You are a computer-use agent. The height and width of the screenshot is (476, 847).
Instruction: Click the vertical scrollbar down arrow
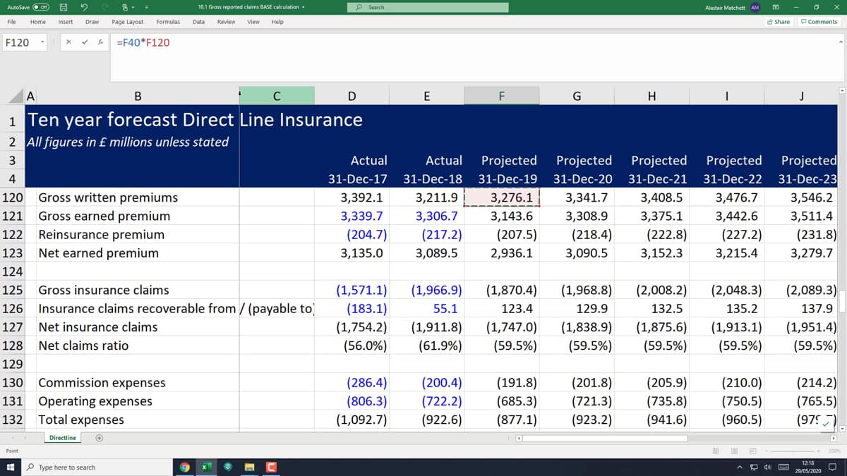coord(841,429)
